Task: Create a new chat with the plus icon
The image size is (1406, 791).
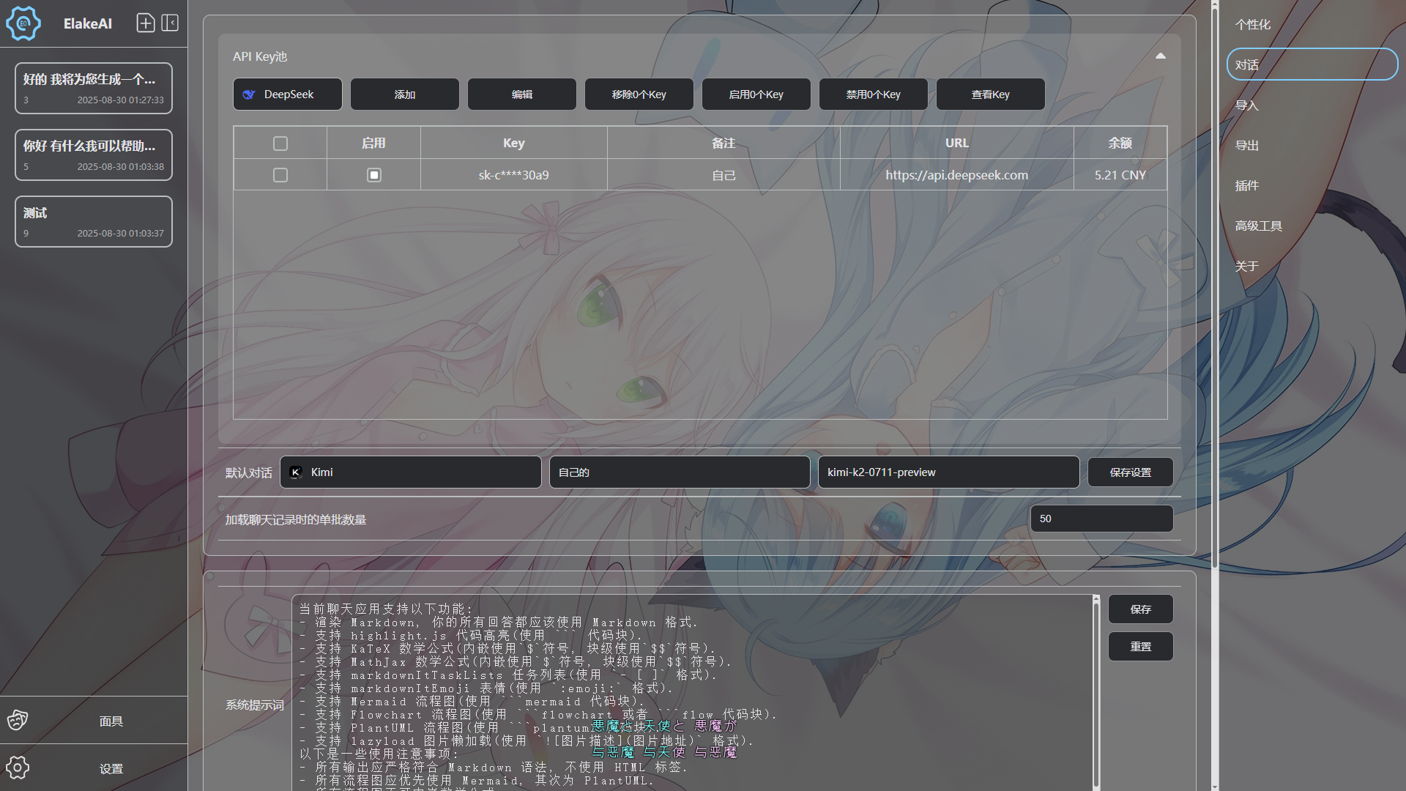Action: pyautogui.click(x=146, y=23)
